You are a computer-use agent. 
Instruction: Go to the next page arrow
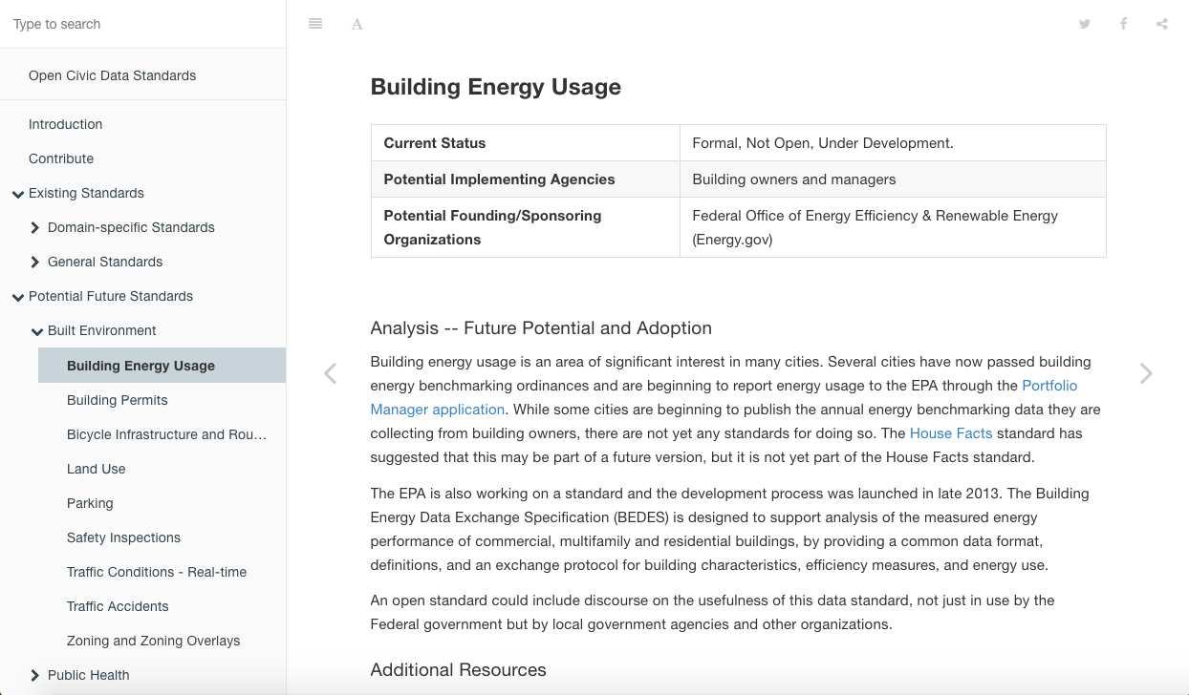(x=1145, y=373)
